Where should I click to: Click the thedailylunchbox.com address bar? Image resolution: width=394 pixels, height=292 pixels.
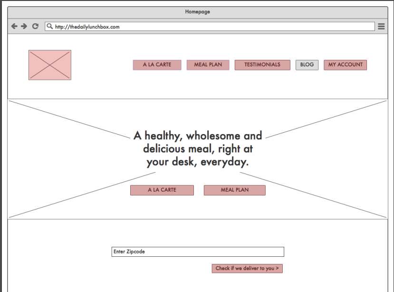click(210, 27)
